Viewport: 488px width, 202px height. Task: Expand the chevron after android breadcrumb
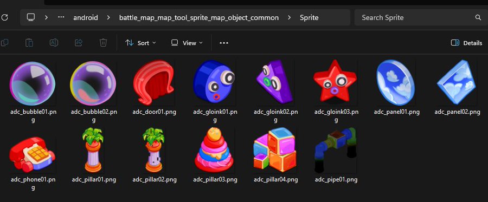pyautogui.click(x=108, y=17)
